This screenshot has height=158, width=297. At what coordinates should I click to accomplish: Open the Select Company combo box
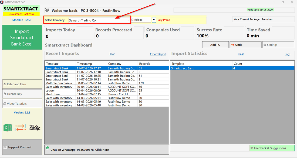pyautogui.click(x=99, y=20)
